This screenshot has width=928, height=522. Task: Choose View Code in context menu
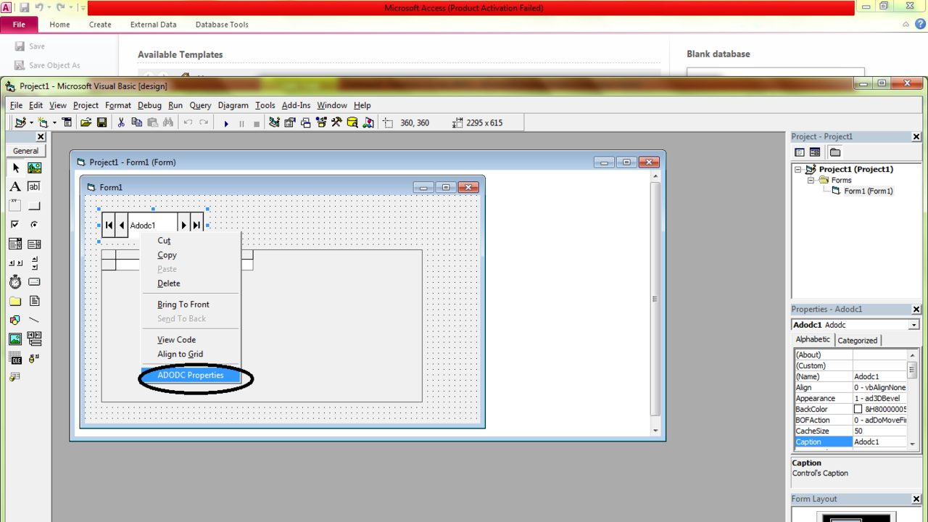coord(176,339)
